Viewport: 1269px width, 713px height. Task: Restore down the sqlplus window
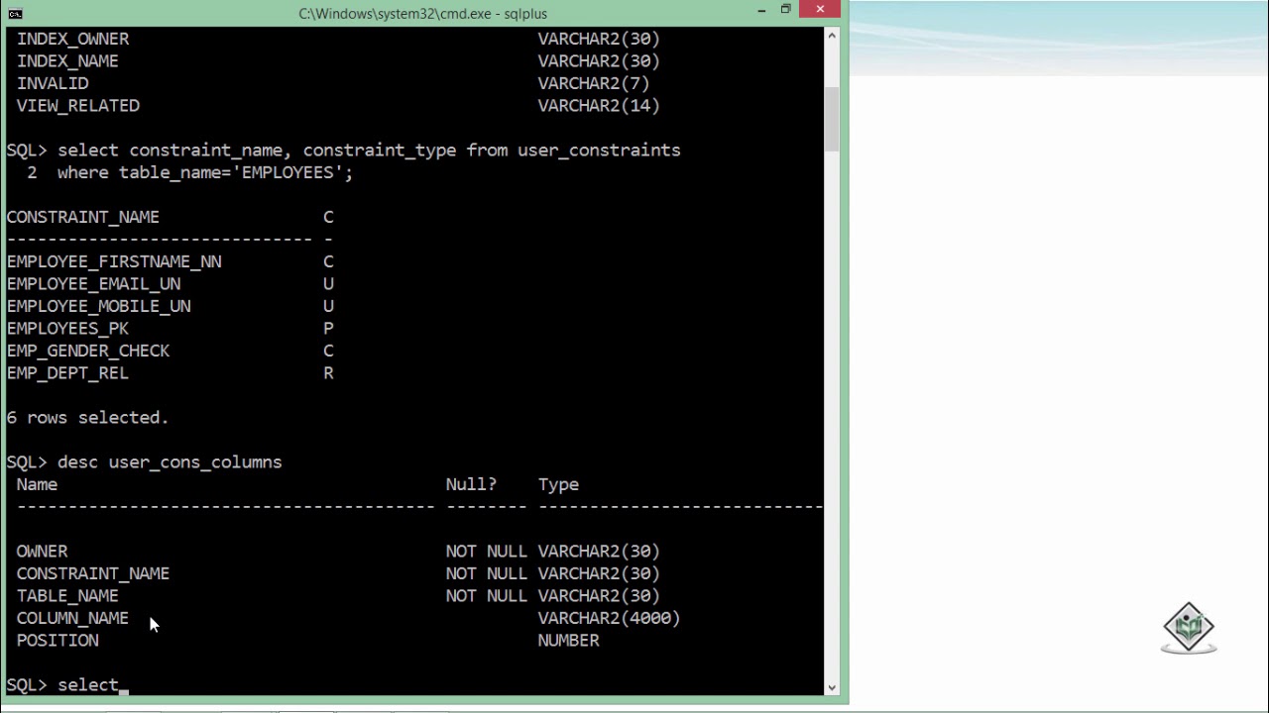click(785, 10)
